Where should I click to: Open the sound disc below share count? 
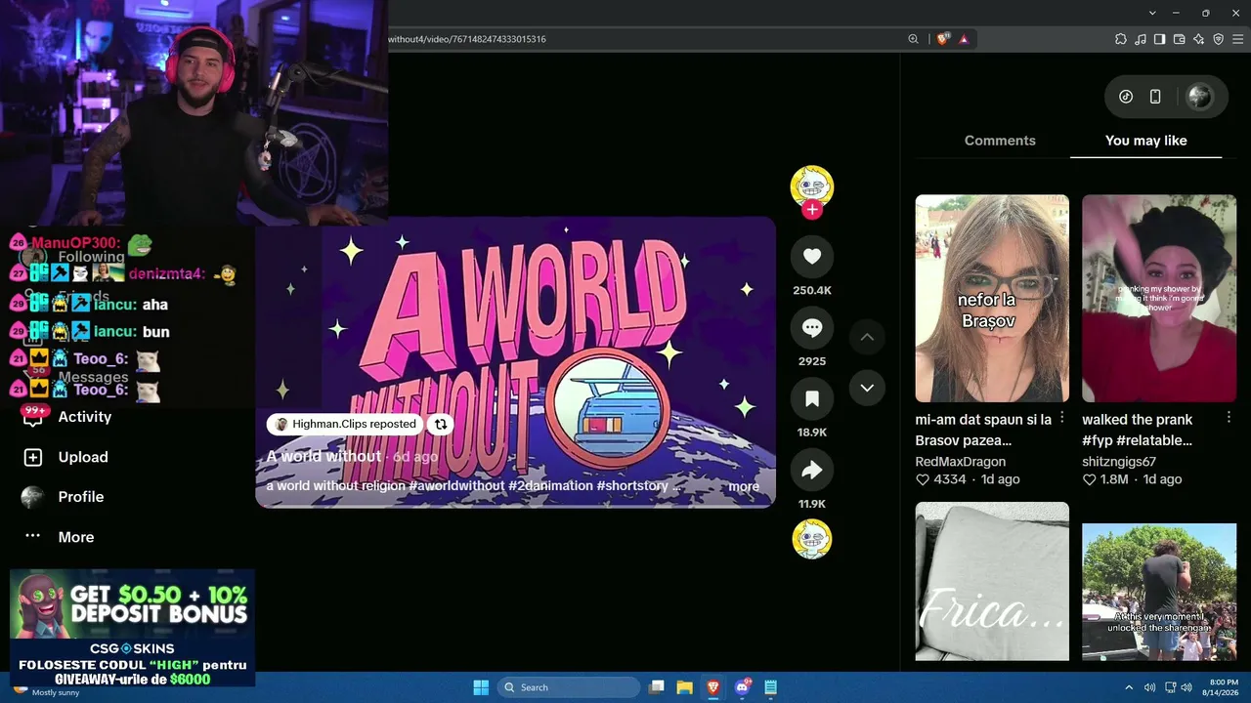pyautogui.click(x=812, y=539)
